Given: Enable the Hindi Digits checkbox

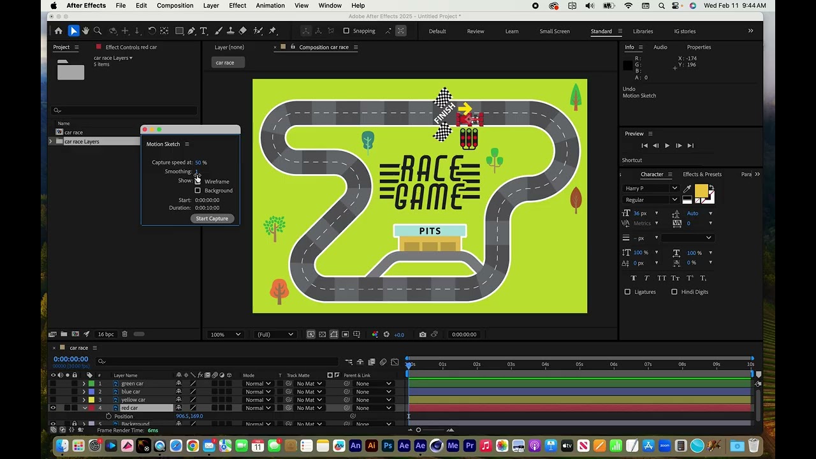Looking at the screenshot, I should (674, 292).
